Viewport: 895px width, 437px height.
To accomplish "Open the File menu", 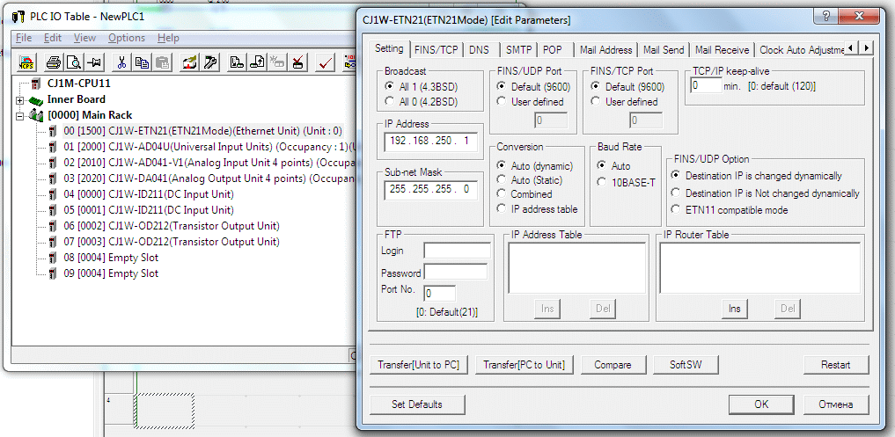I will [24, 38].
